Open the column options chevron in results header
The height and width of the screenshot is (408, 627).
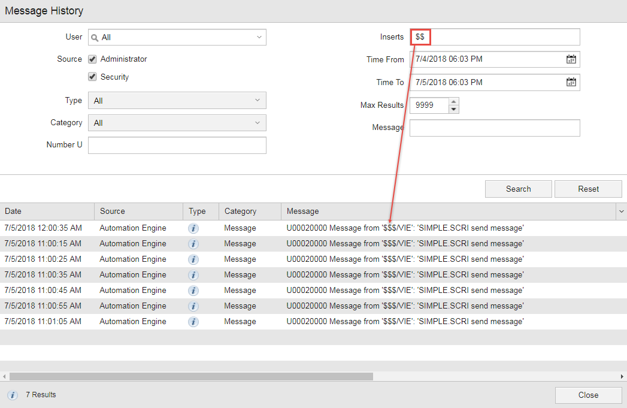[621, 211]
